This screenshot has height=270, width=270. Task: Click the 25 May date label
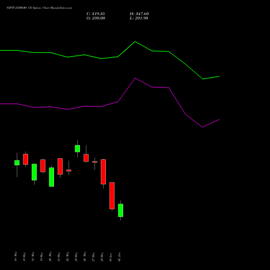point(76,256)
